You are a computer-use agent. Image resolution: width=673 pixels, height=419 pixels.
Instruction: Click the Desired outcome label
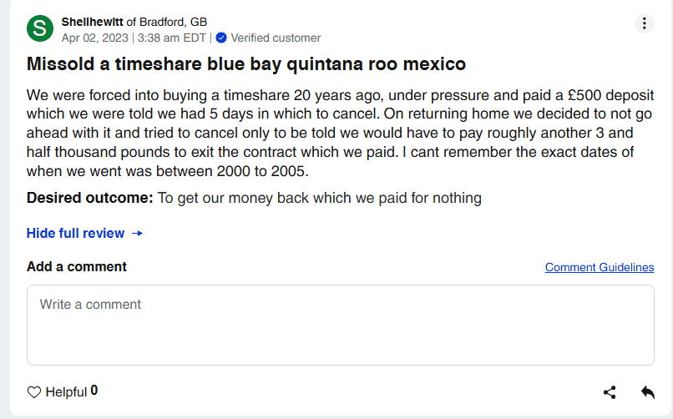(x=89, y=198)
